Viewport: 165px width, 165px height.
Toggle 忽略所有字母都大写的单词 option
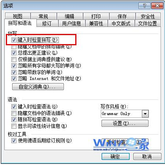[x=14, y=66]
